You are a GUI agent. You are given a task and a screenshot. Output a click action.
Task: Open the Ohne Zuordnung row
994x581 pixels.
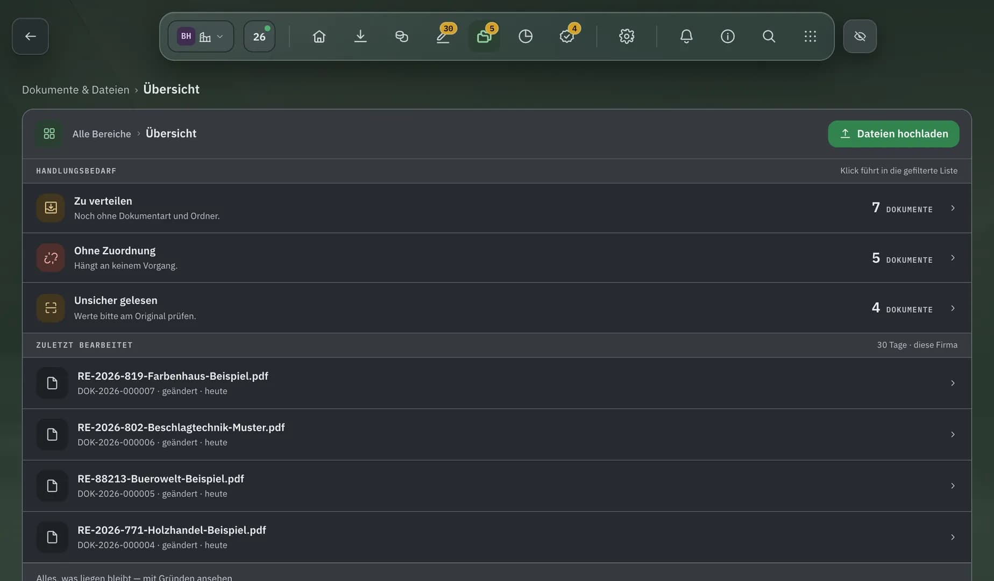pos(496,258)
